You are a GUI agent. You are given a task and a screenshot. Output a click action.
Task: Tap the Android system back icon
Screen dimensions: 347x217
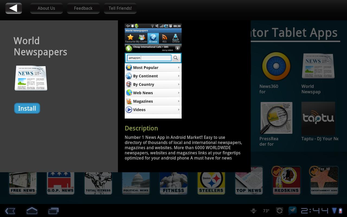pos(10,211)
